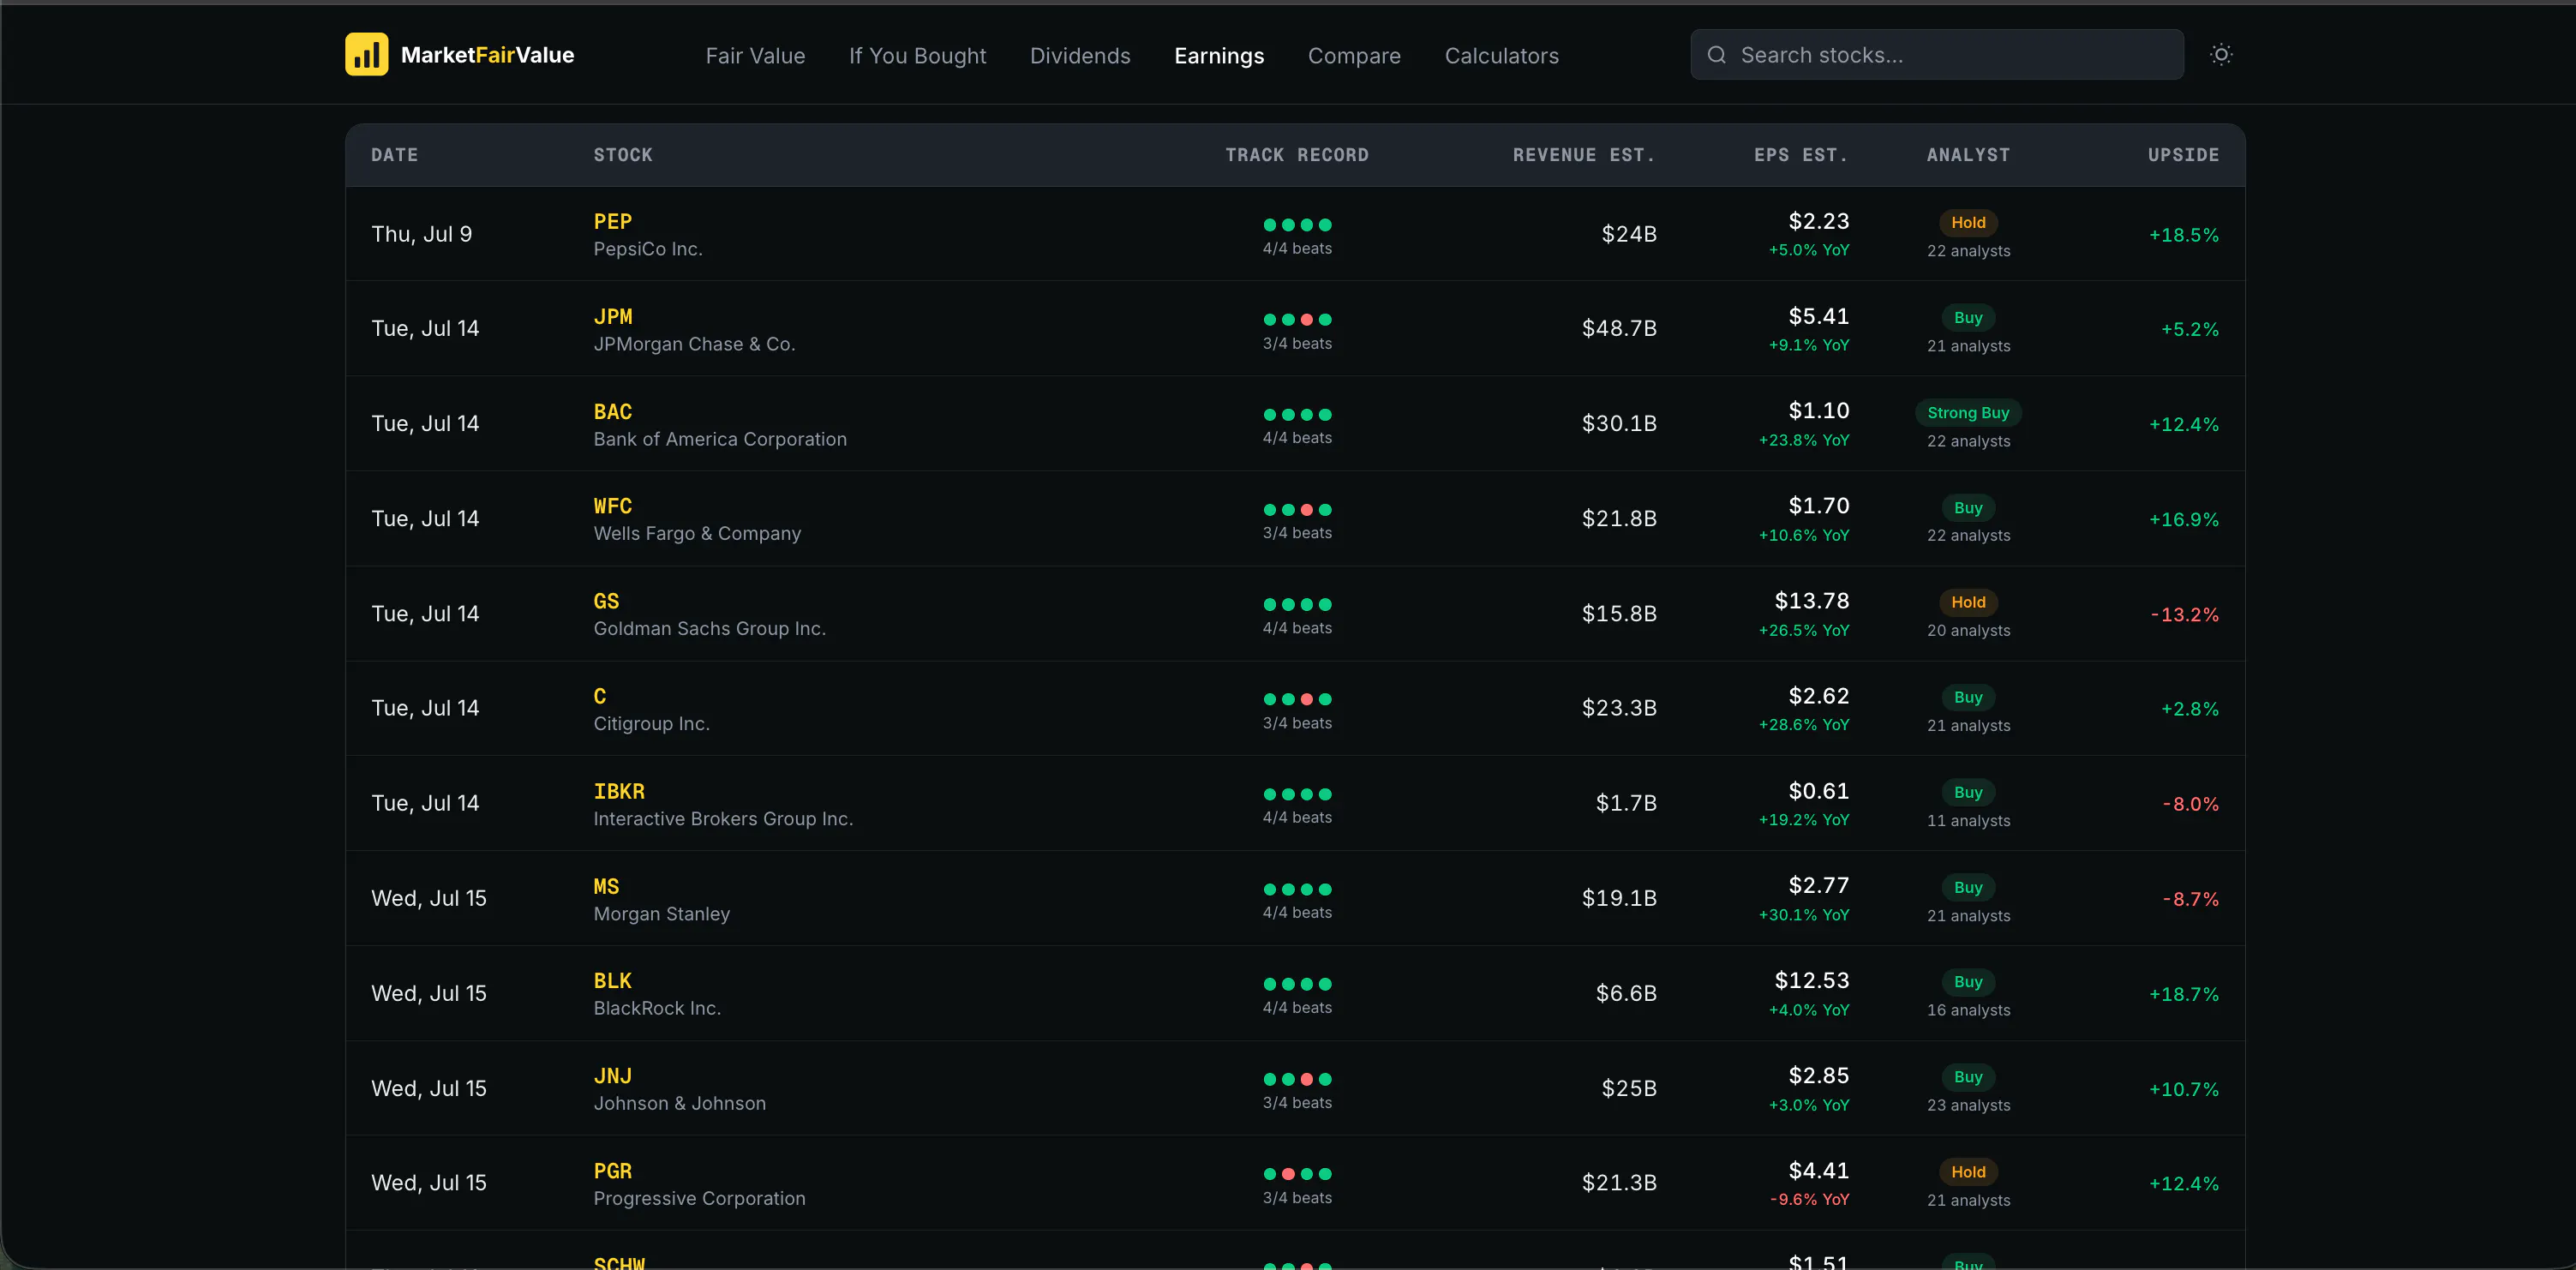
Task: Click the track record dots for Progressive
Action: [x=1297, y=1174]
